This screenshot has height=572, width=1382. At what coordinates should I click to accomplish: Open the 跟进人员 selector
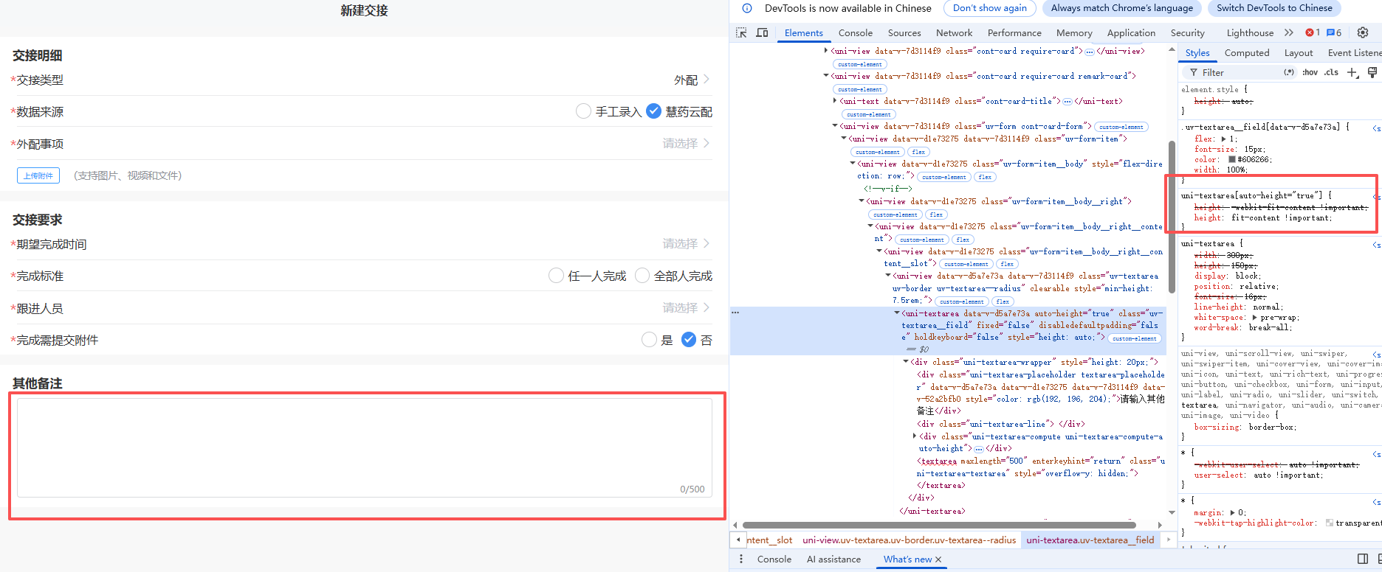tap(363, 308)
